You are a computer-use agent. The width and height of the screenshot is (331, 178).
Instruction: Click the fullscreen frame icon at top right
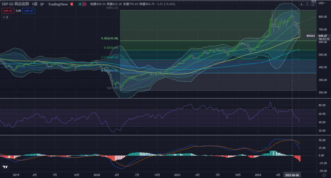coord(313,4)
